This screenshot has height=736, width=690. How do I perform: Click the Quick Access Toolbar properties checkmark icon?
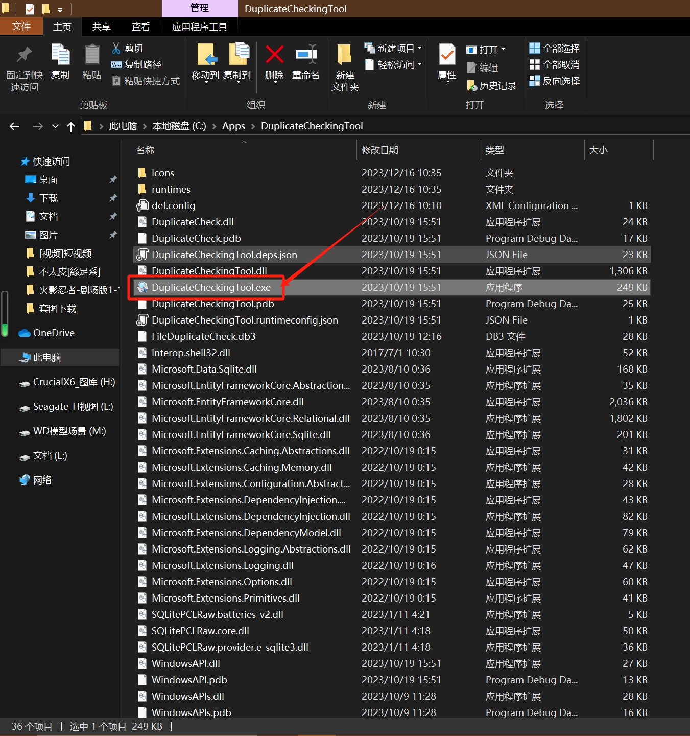coord(30,9)
